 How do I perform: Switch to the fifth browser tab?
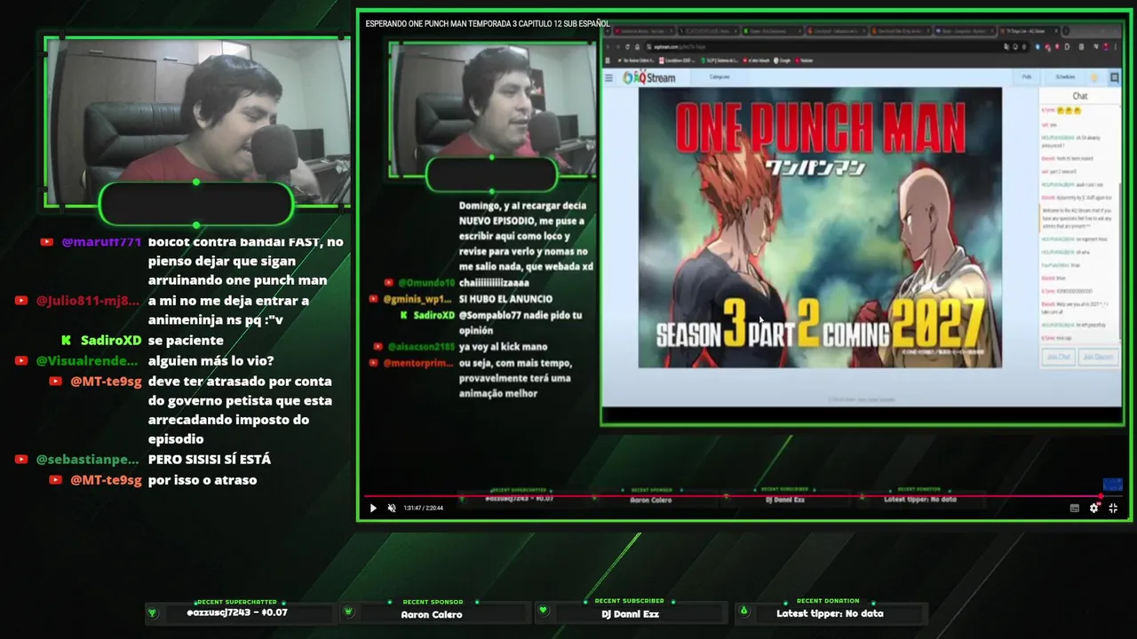tap(899, 31)
